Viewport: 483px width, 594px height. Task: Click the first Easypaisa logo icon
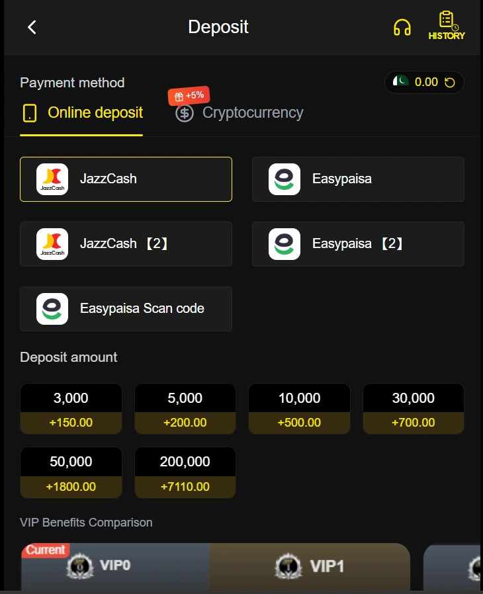285,179
